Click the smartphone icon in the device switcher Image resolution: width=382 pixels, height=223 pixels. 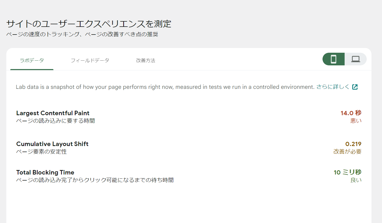point(333,59)
